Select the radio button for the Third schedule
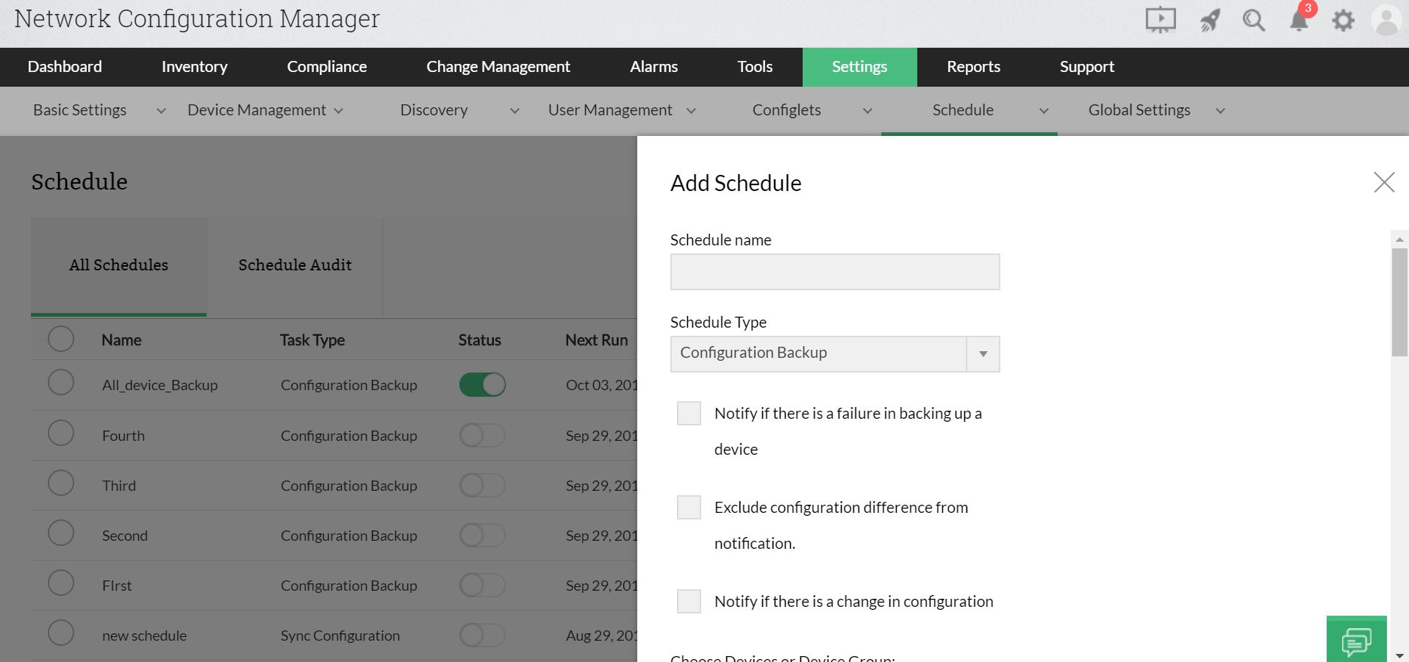Screen dimensions: 1409x662 tap(61, 483)
